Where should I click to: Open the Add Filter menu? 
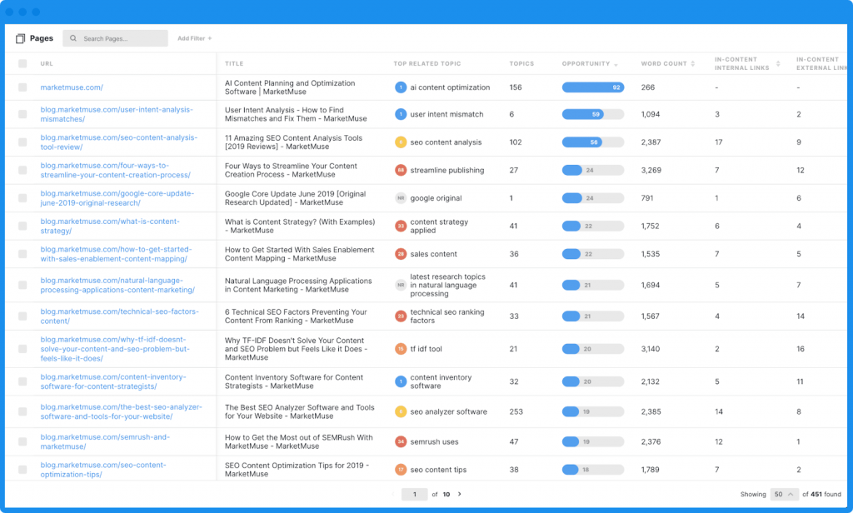193,37
